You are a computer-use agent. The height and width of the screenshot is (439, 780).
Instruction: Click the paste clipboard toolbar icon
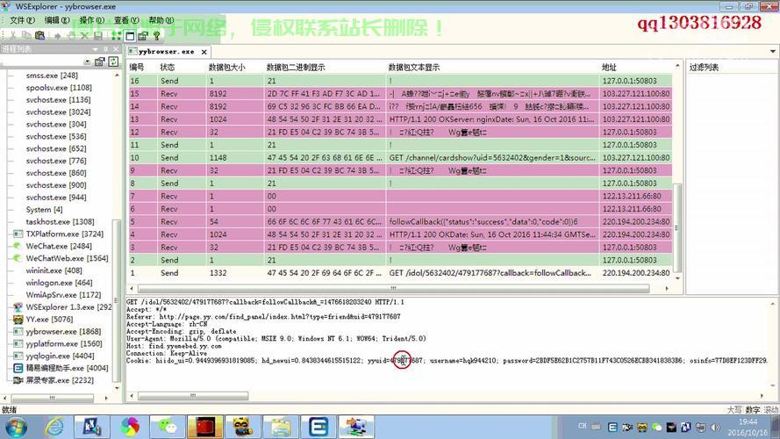[39, 36]
